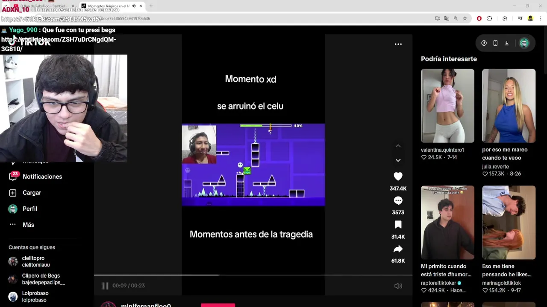
Task: Seek on the video progress bar
Action: [x=253, y=275]
